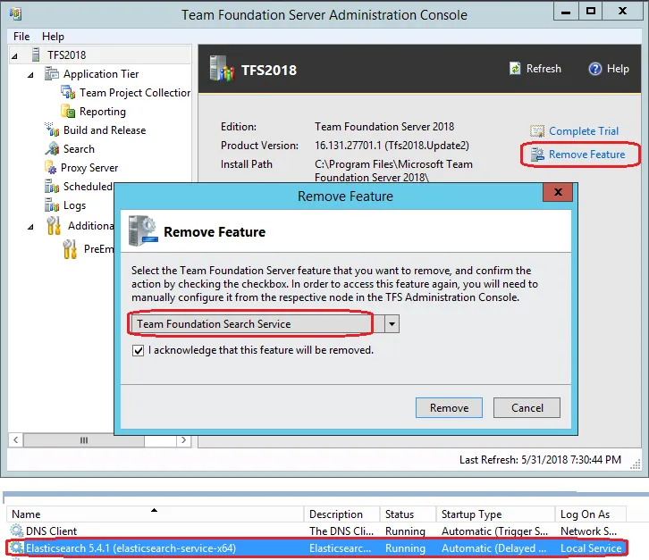
Task: Click the Help link in header
Action: coord(618,68)
